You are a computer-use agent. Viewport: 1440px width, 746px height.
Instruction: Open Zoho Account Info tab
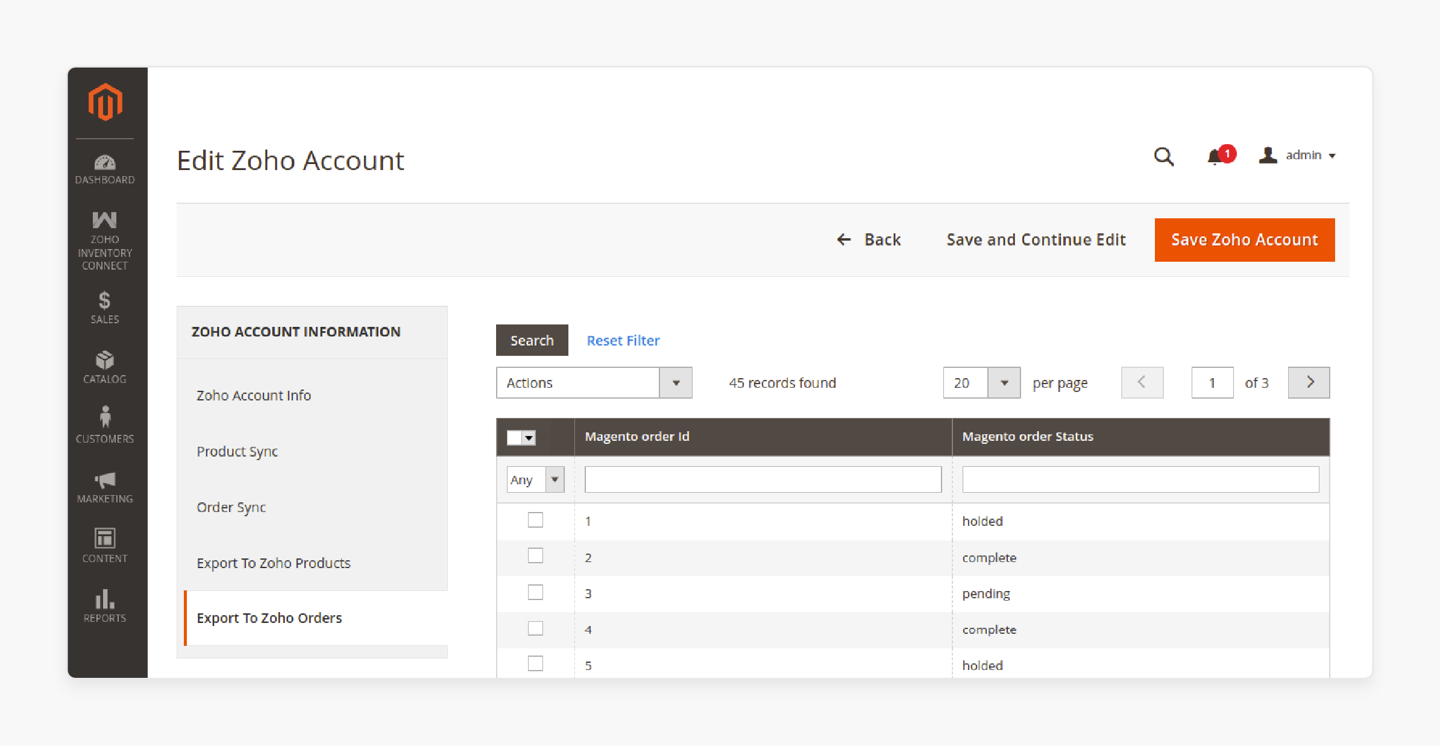pyautogui.click(x=254, y=395)
